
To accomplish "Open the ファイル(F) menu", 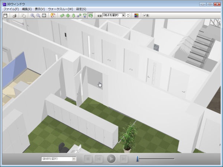I will pyautogui.click(x=11, y=9).
